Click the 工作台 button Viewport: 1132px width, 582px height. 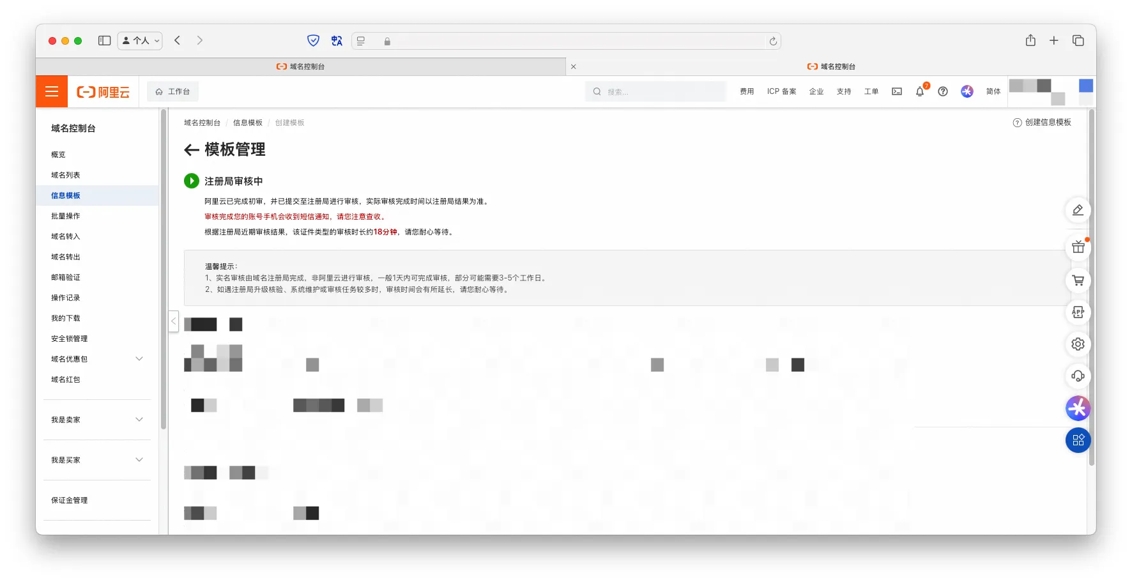click(x=173, y=91)
